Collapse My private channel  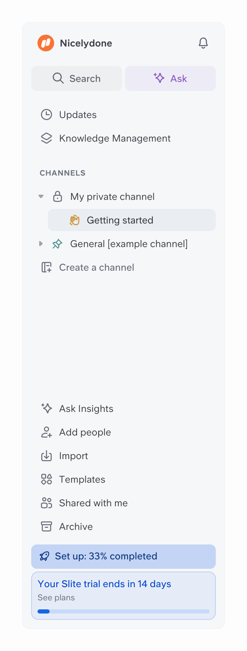tap(41, 196)
